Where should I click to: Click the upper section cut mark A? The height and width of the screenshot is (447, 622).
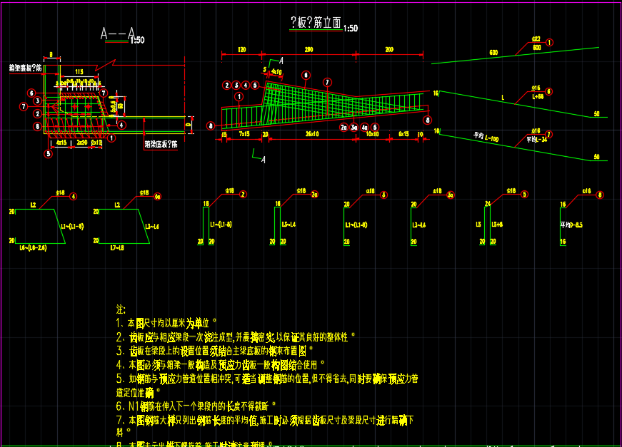pos(281,62)
